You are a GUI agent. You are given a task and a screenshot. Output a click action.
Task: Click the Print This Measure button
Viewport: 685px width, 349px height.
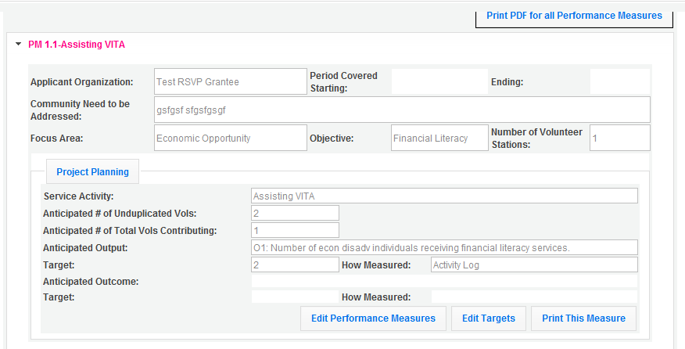click(x=583, y=318)
